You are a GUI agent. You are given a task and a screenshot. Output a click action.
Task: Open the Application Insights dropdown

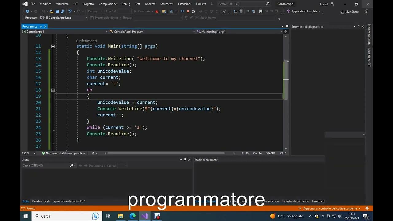coord(319,11)
